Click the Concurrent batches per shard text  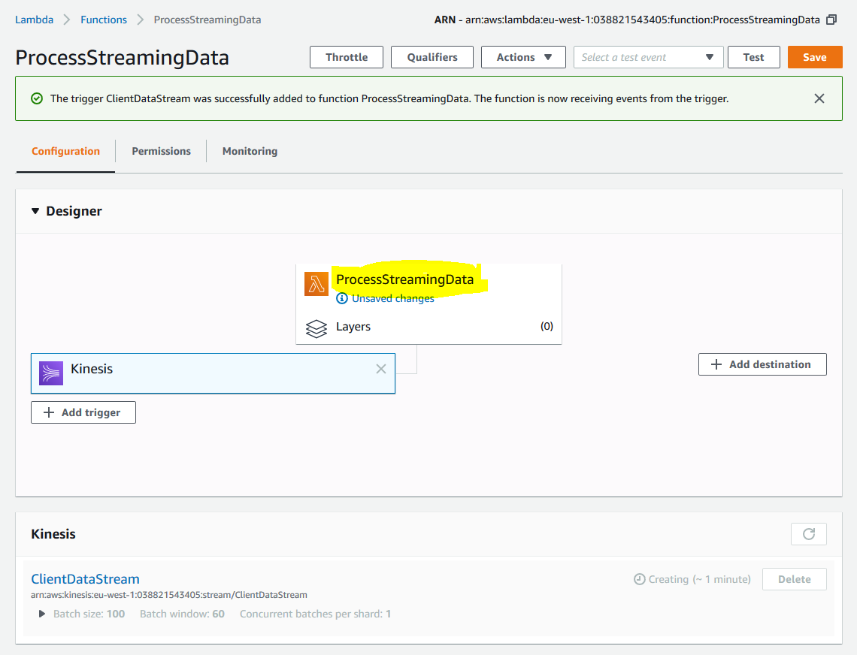pos(316,614)
